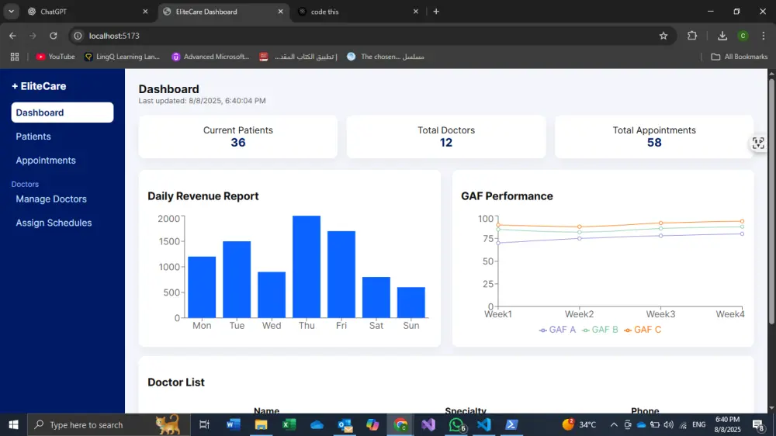This screenshot has height=436, width=776.
Task: Open the Chrome three-dot menu
Action: [763, 36]
